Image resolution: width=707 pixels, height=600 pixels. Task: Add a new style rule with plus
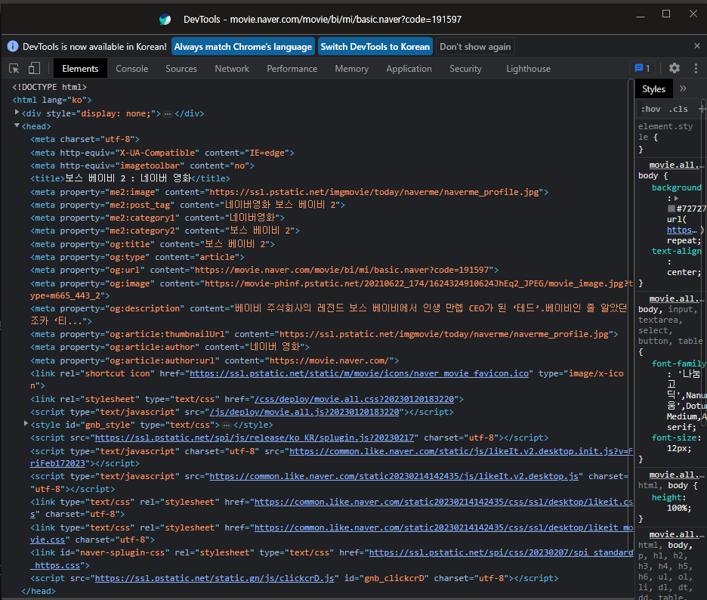click(x=702, y=109)
